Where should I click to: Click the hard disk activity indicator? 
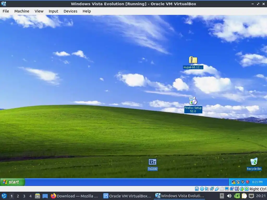pyautogui.click(x=197, y=189)
